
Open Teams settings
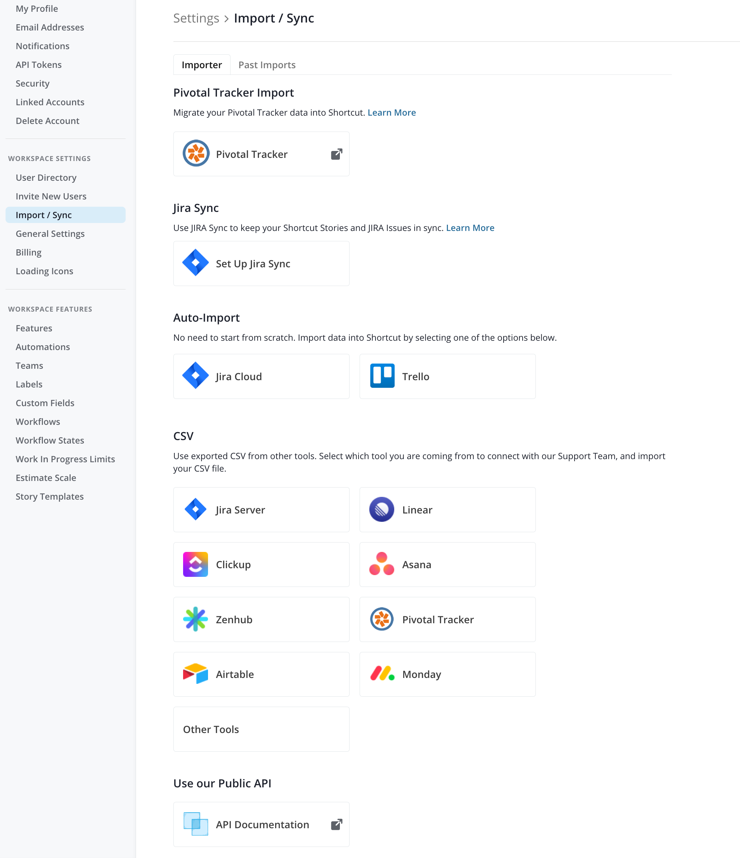29,366
